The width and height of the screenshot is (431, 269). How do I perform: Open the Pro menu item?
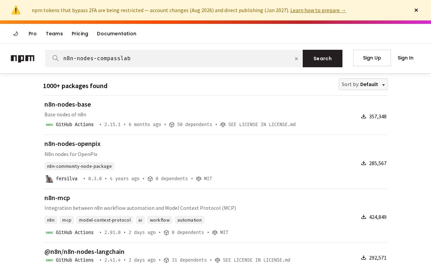pos(33,34)
